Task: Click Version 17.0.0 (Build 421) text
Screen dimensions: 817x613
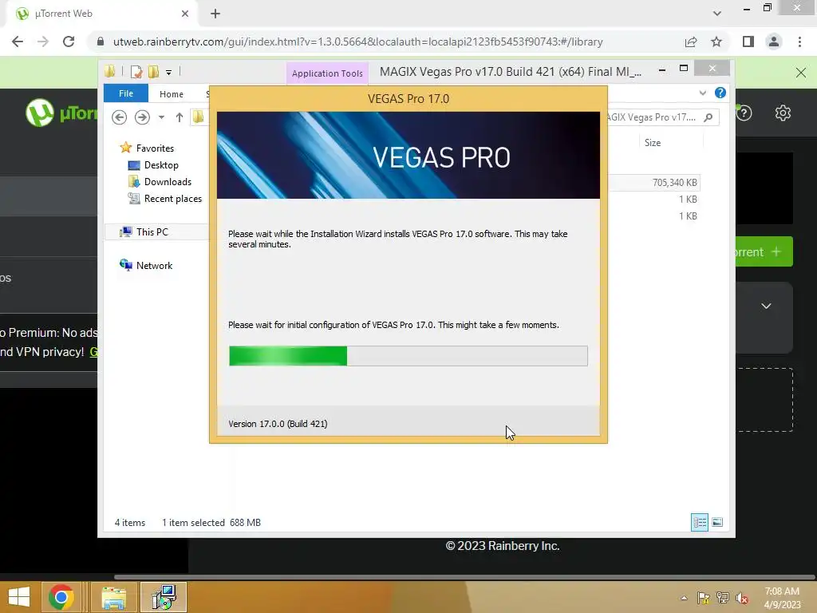Action: [278, 424]
